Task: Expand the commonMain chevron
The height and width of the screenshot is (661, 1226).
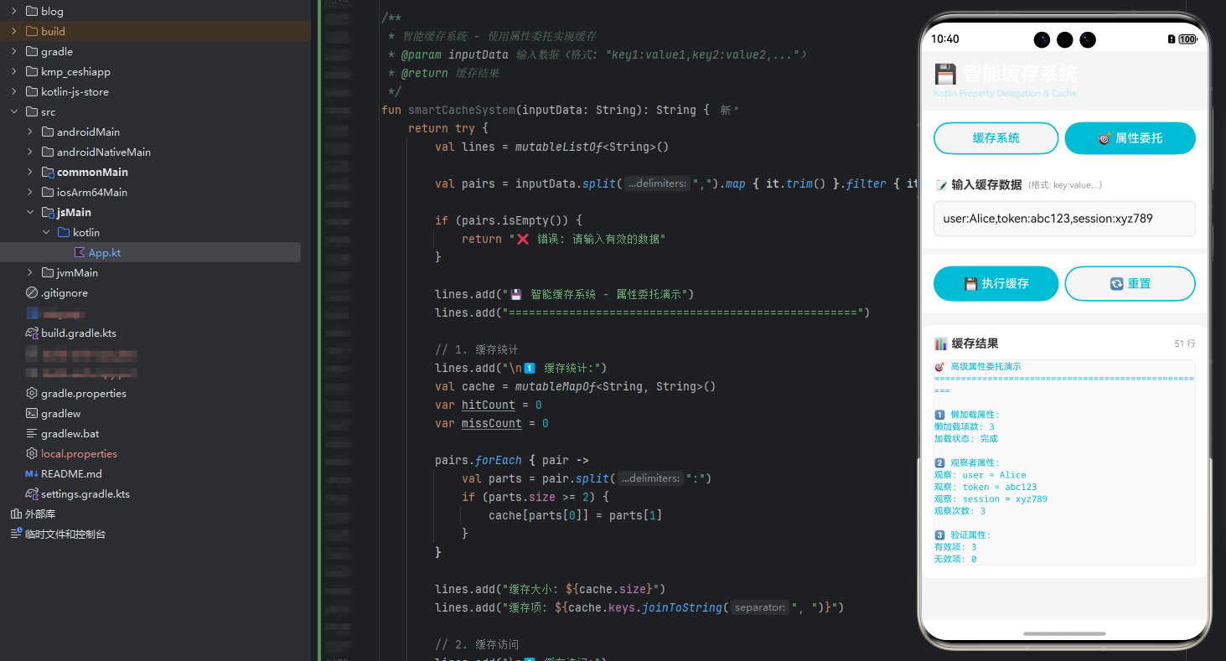Action: point(30,173)
